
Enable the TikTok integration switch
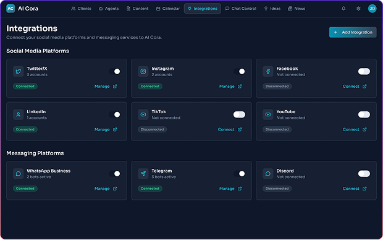(239, 114)
